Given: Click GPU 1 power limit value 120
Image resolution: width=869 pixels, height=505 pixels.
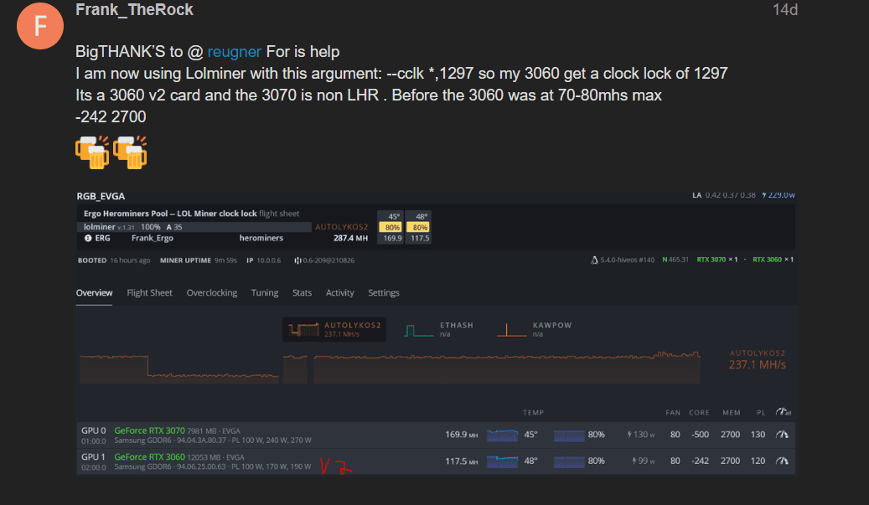Looking at the screenshot, I should 758,461.
